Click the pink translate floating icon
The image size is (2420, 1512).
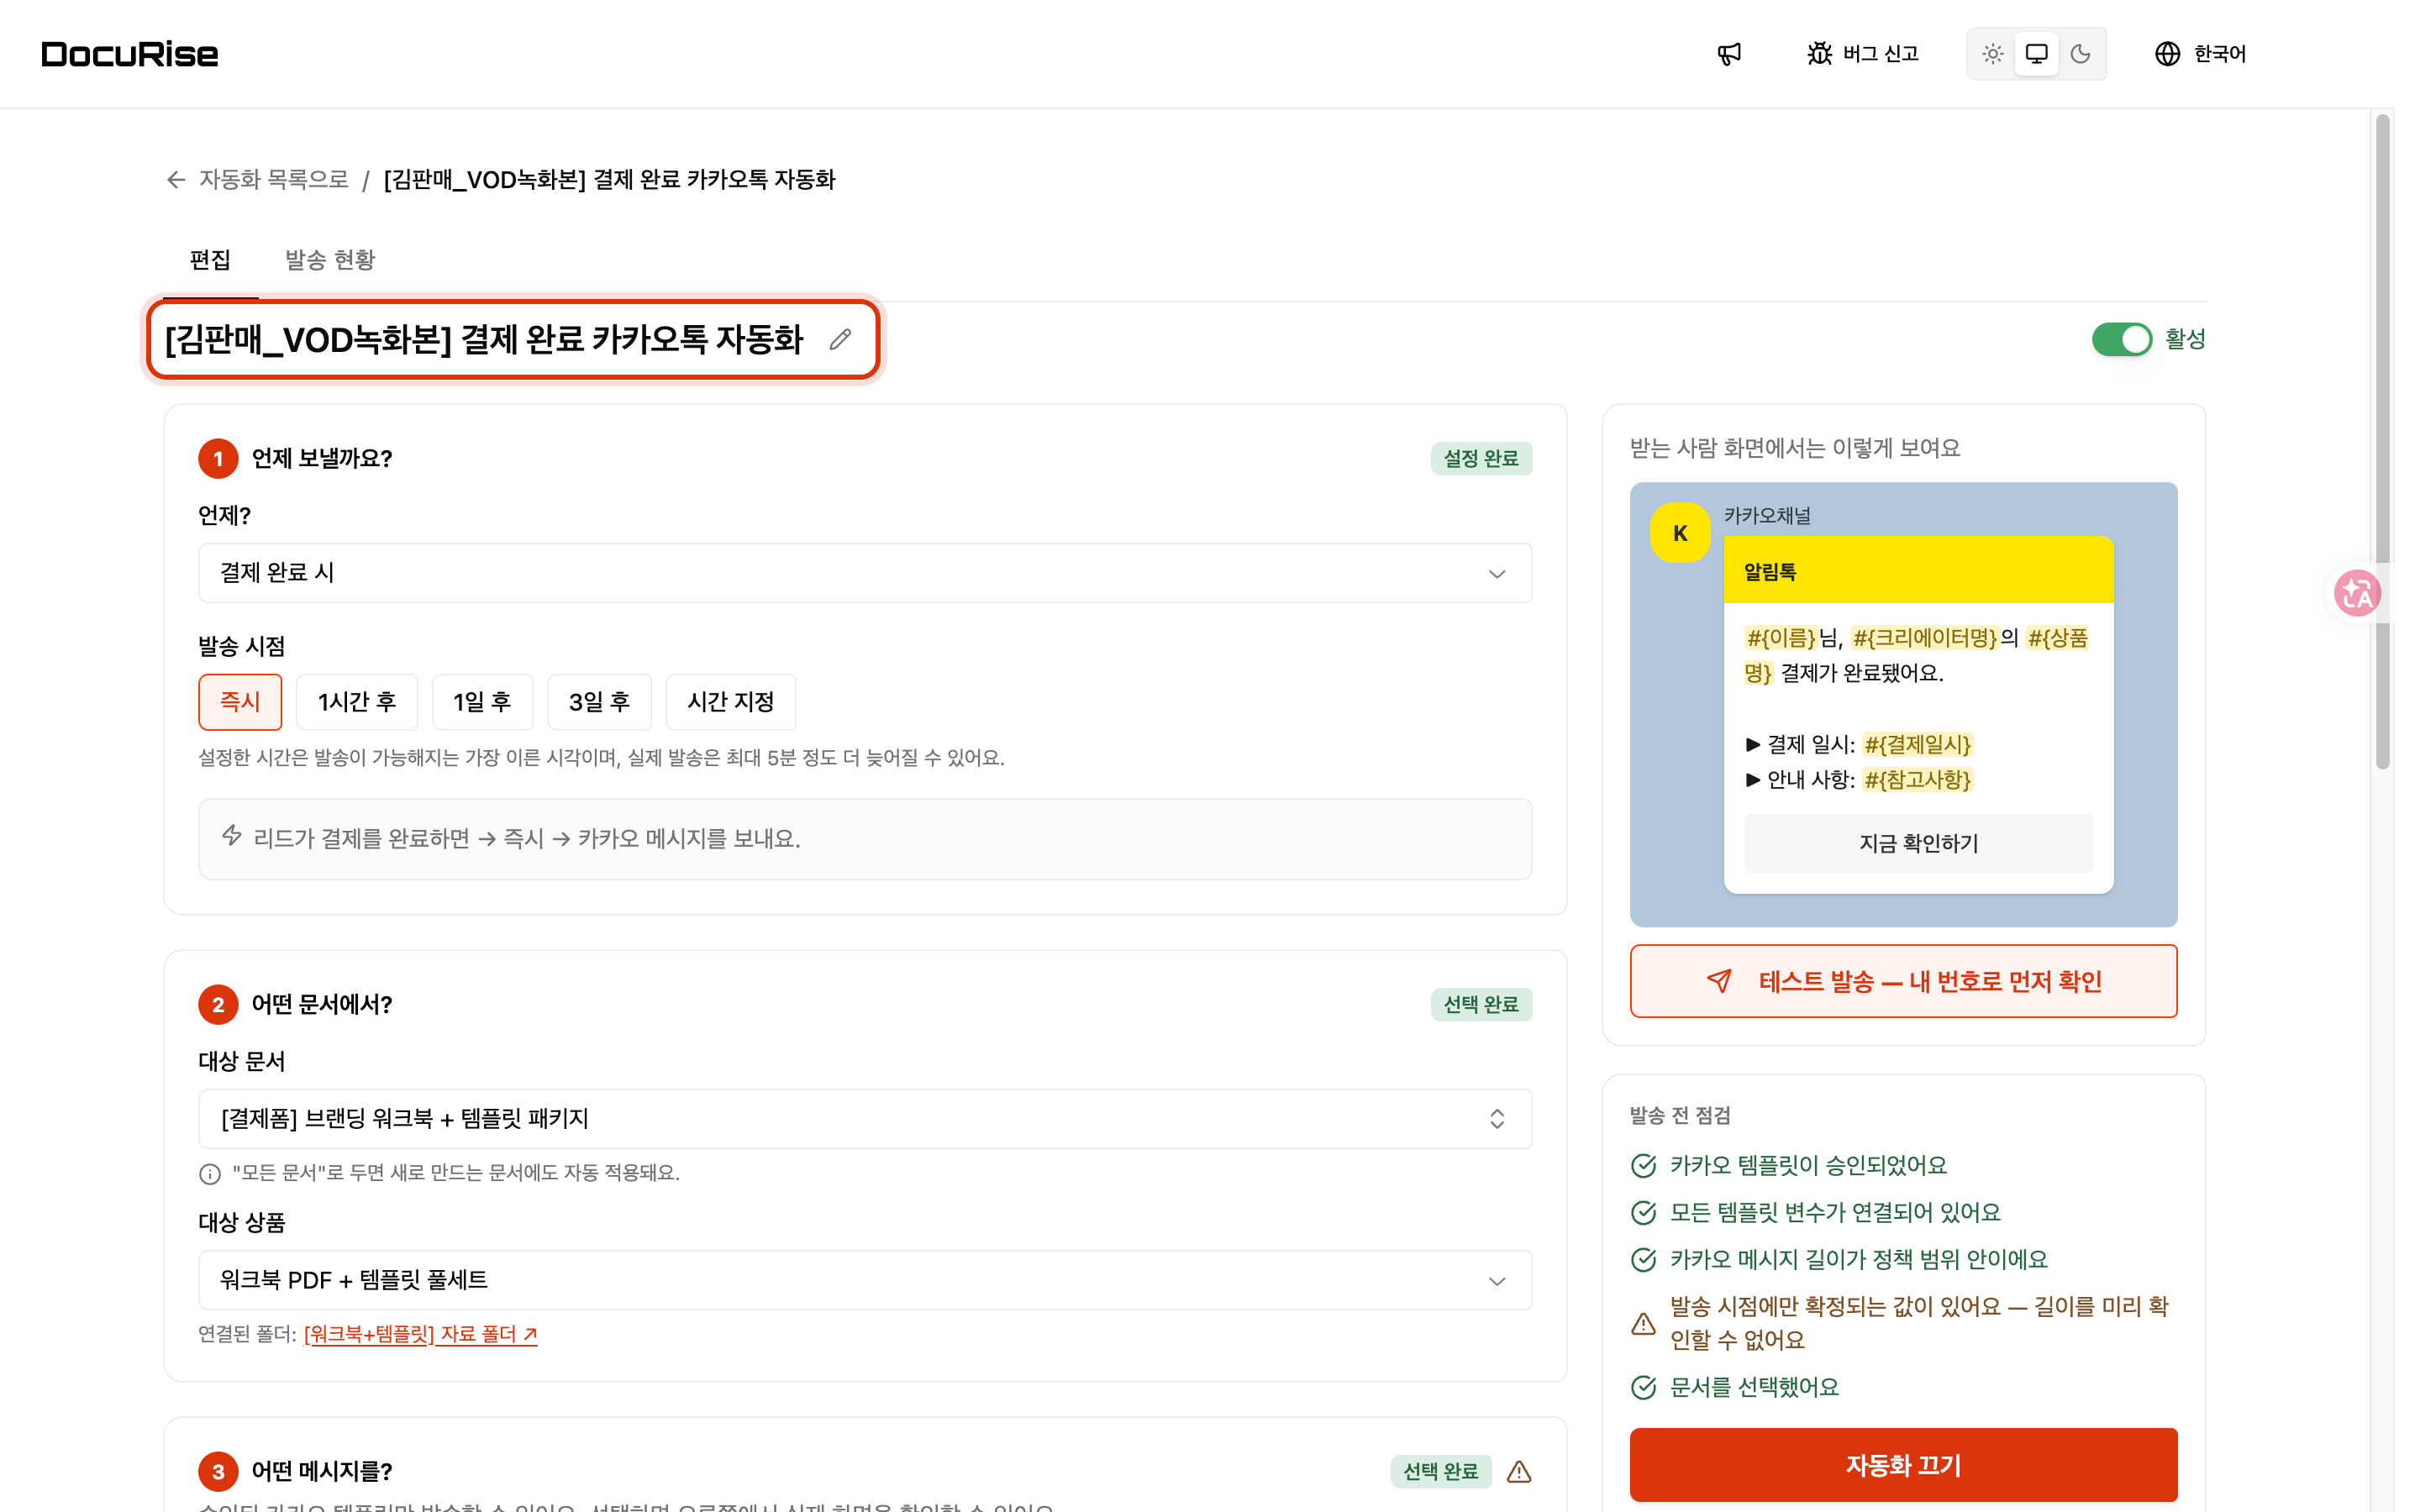2357,594
